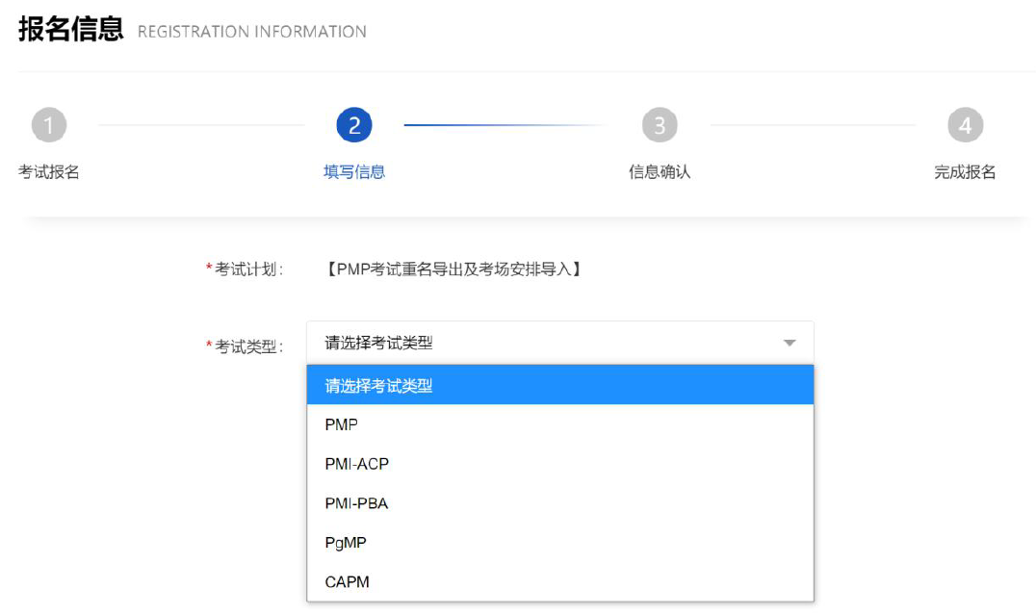This screenshot has width=1036, height=615.
Task: Click the 考试类型 field label
Action: 248,346
